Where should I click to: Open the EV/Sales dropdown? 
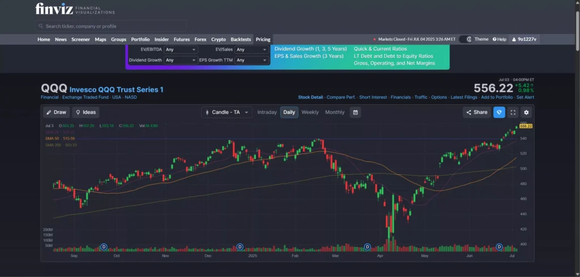click(252, 49)
